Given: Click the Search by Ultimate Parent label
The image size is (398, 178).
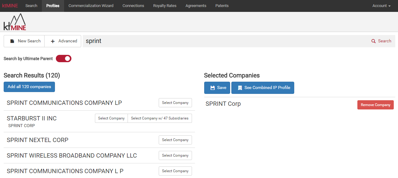Looking at the screenshot, I should (x=28, y=59).
